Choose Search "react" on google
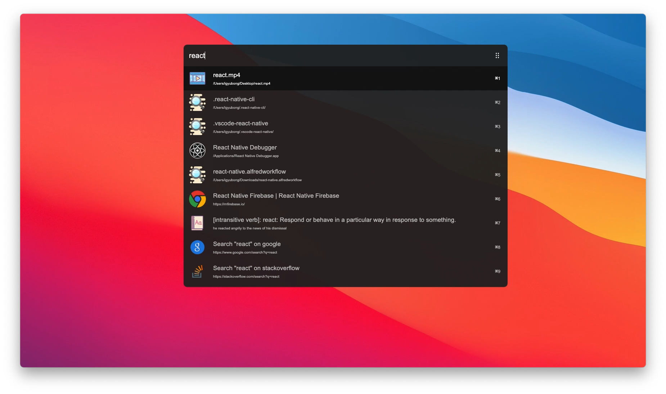 pos(247,244)
